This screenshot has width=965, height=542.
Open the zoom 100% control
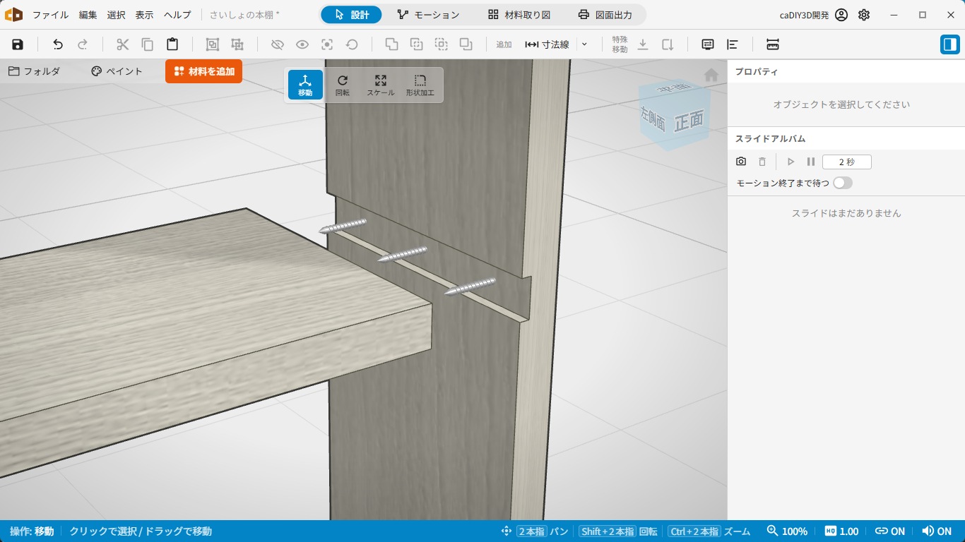[x=787, y=531]
